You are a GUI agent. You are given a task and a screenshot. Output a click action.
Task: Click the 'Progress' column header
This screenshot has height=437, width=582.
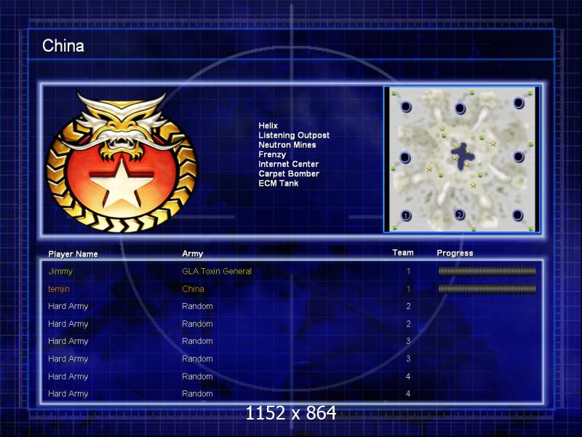(x=455, y=253)
